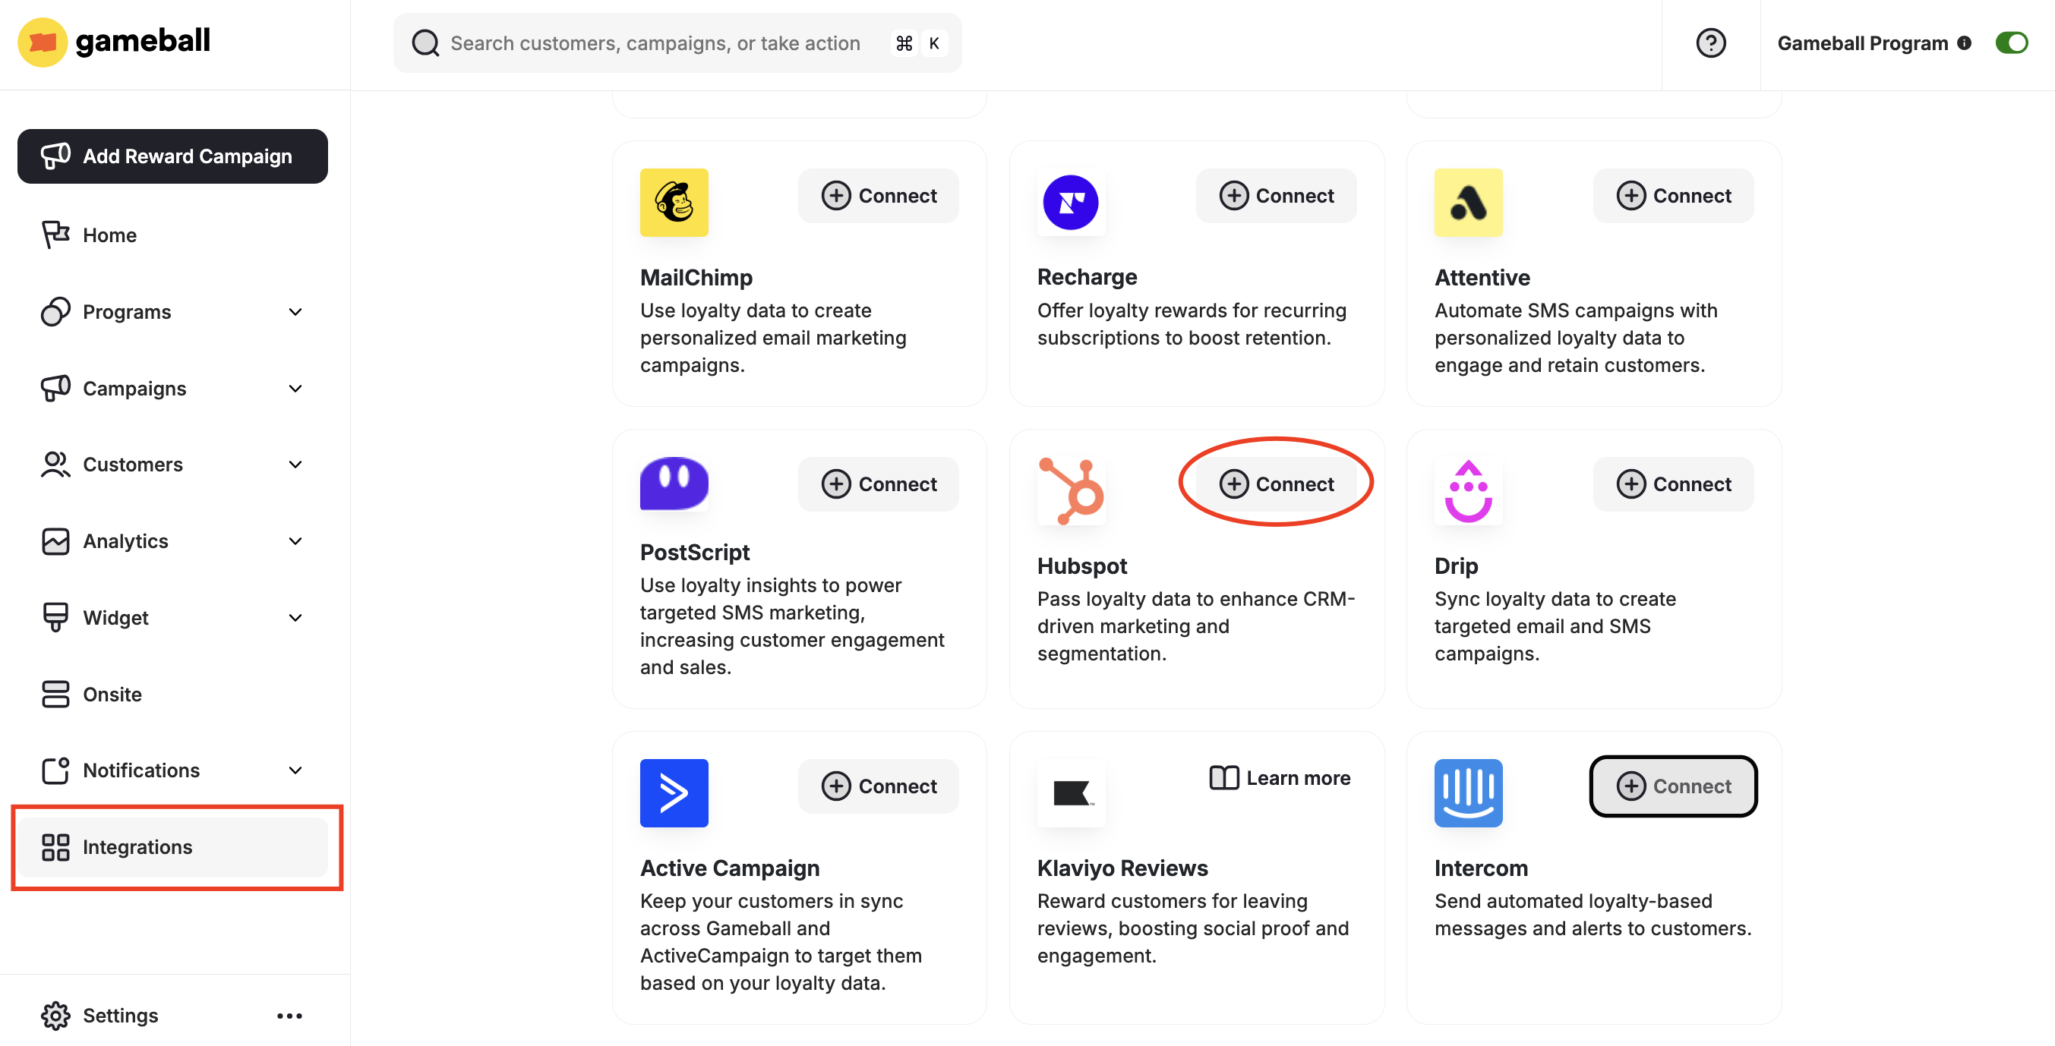2055x1046 pixels.
Task: Click the Gameball Program info icon
Action: pyautogui.click(x=1964, y=43)
